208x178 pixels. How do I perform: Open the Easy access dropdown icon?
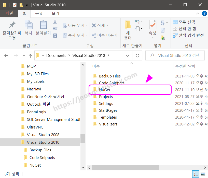pyautogui.click(x=139, y=29)
